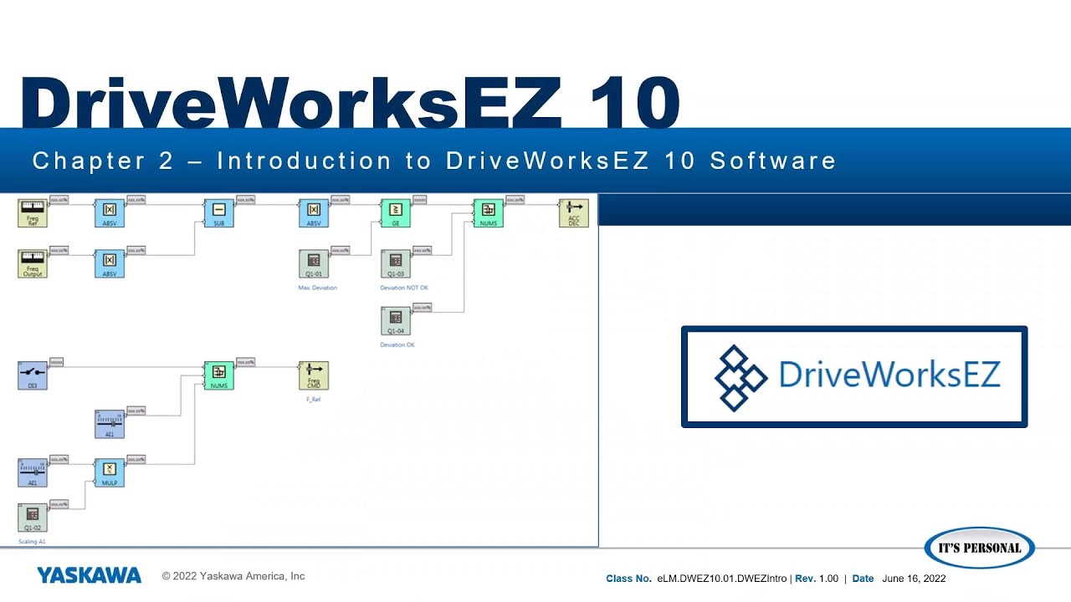Viewport: 1071px width, 602px height.
Task: Click the F_Ref label under Freq CMD
Action: 314,400
